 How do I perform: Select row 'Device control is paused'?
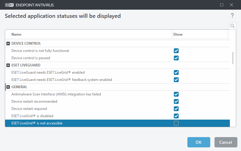(x=117, y=58)
